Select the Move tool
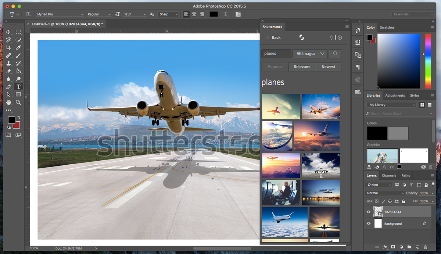The image size is (441, 254). [8, 32]
